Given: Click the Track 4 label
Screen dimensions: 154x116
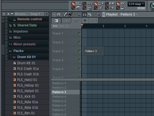Looking at the screenshot, I should pos(58,60).
